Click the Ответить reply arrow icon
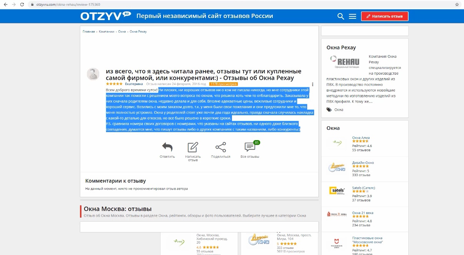The image size is (464, 255). click(x=167, y=147)
